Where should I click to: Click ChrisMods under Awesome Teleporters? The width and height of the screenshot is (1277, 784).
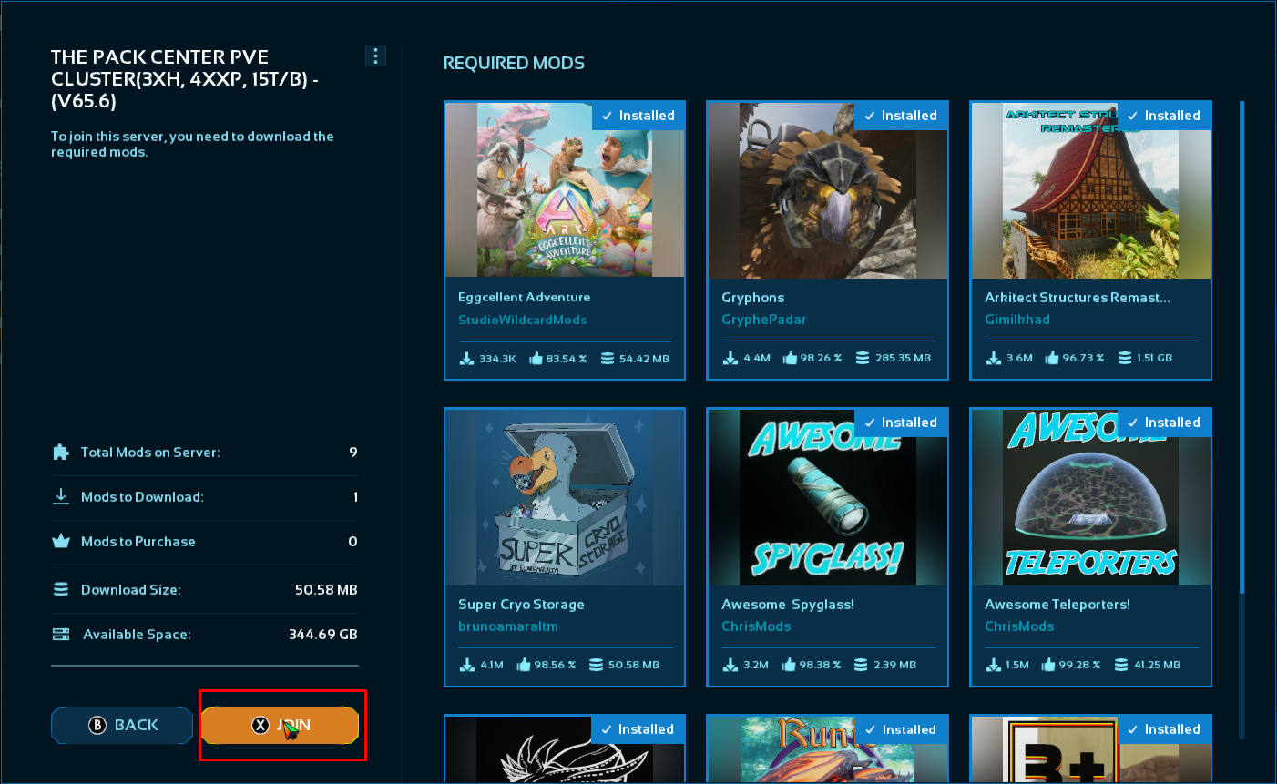coord(1019,626)
